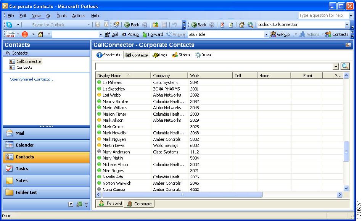This screenshot has width=362, height=221.
Task: Click the contact list vertical scrollbar thumb
Action: (346, 152)
